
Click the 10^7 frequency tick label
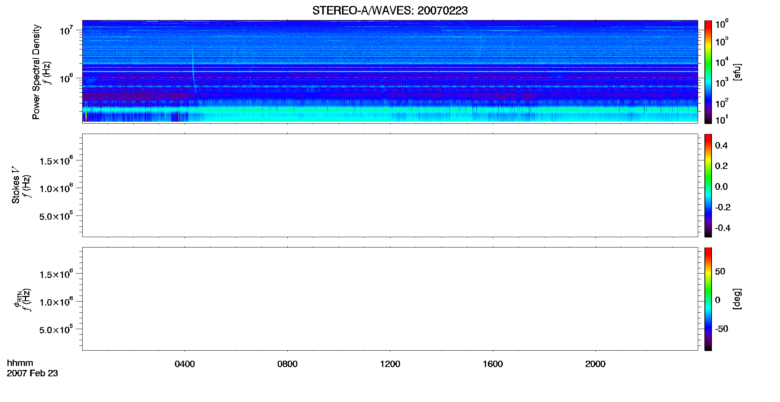coord(66,30)
